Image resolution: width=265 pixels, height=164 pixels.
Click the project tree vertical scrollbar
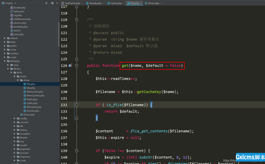[59, 34]
